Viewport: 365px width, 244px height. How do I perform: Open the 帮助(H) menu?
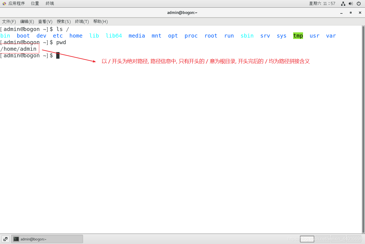pyautogui.click(x=100, y=21)
